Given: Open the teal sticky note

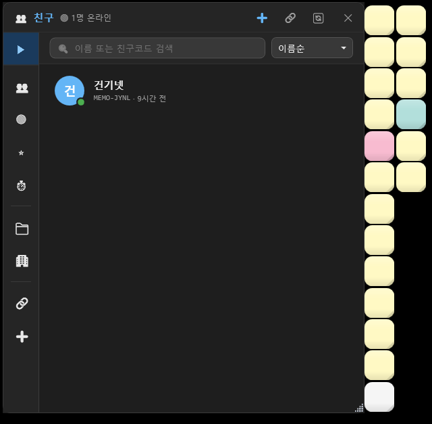Looking at the screenshot, I should (411, 114).
